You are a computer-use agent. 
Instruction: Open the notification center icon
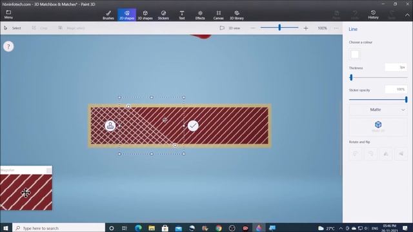coord(405,228)
